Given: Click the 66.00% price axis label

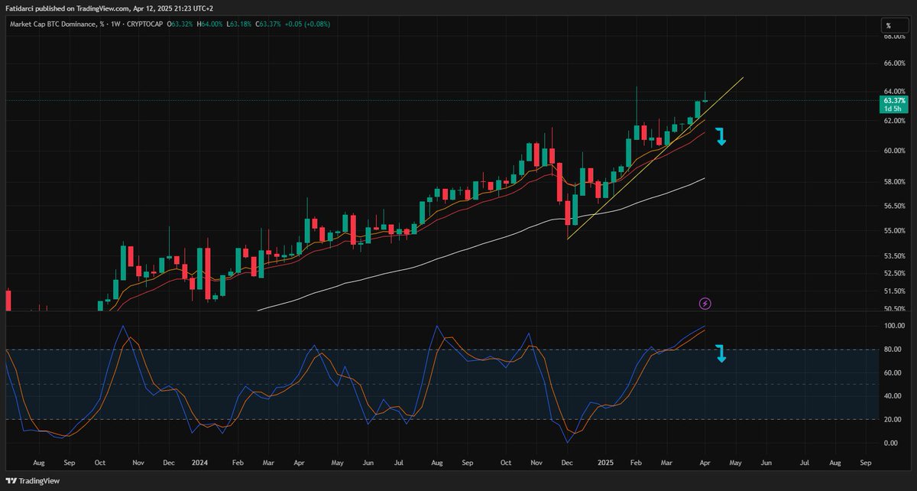Looking at the screenshot, I should click(x=894, y=64).
